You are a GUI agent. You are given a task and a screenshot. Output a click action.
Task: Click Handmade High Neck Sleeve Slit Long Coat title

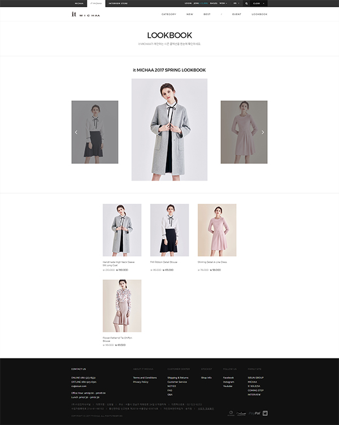(x=119, y=264)
